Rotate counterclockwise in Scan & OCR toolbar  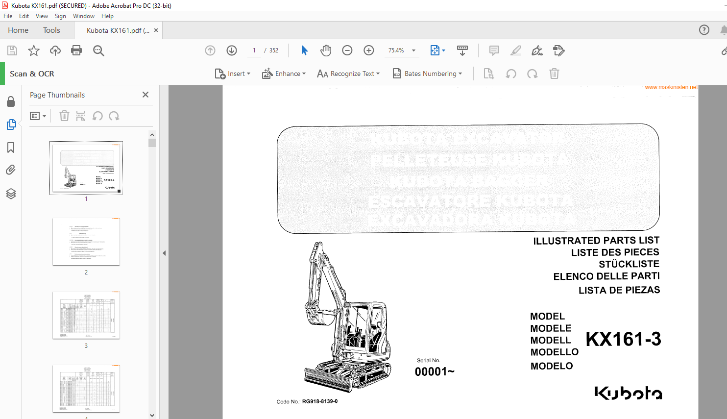pyautogui.click(x=511, y=74)
